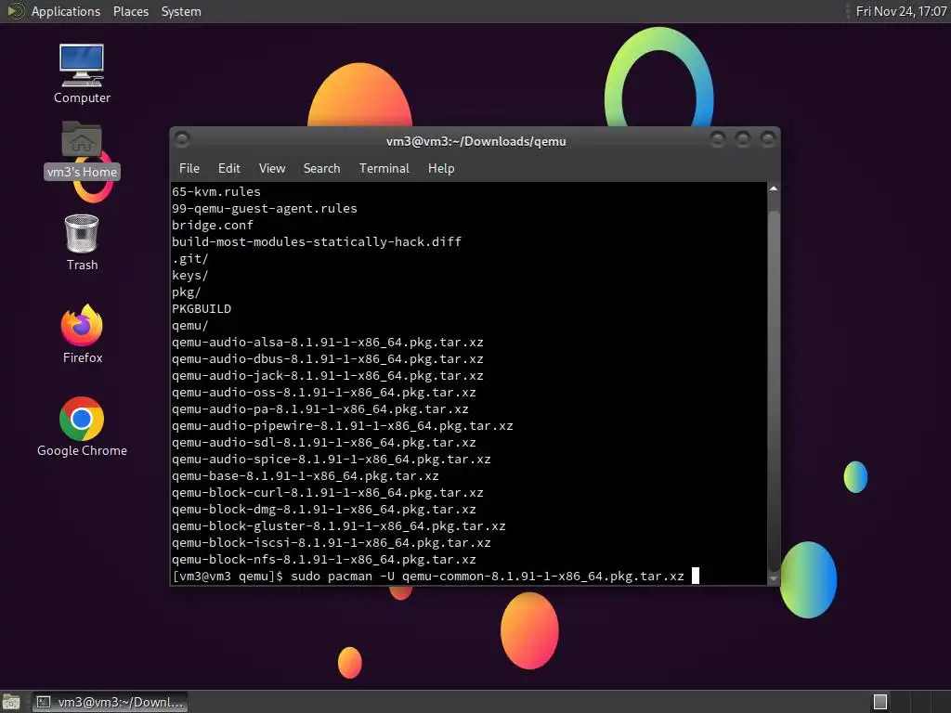Click the qemu-audio-dbus package line
The image size is (951, 713).
[328, 359]
